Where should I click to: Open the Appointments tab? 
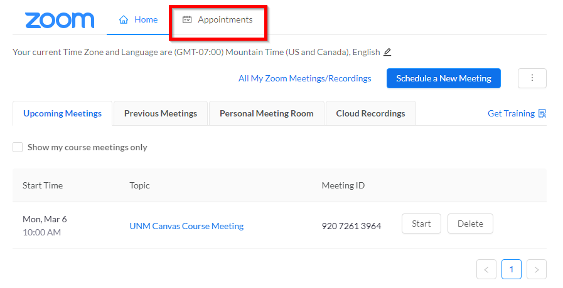225,20
